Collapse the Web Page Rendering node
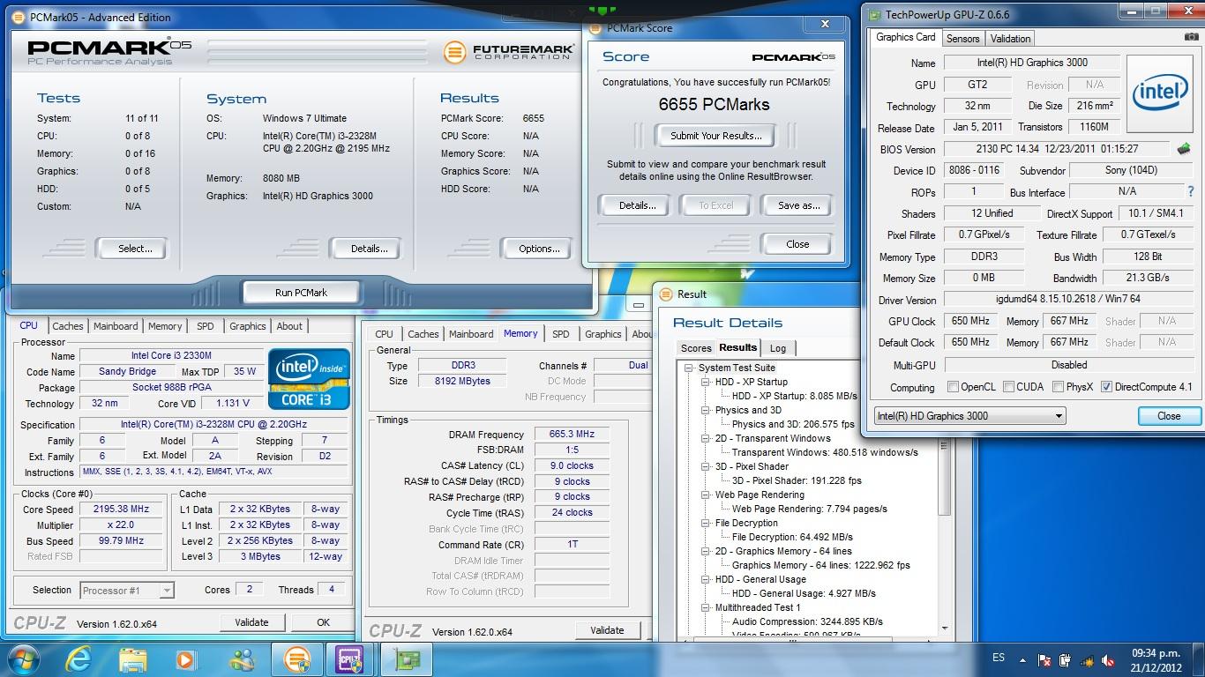 coord(706,495)
